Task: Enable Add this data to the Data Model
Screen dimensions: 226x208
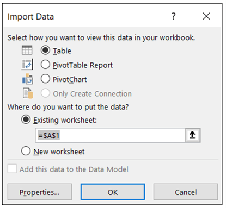Action: (12, 169)
